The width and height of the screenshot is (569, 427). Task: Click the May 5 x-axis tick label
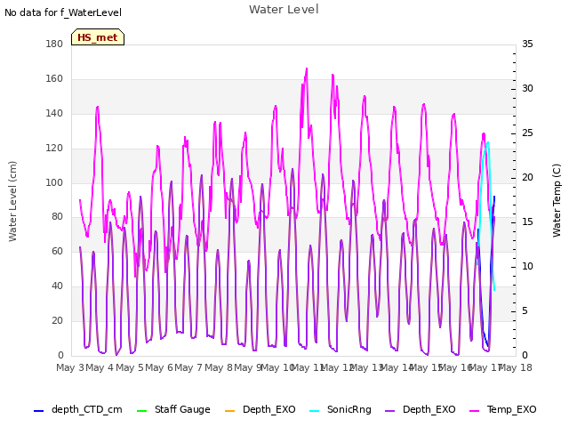130,367
